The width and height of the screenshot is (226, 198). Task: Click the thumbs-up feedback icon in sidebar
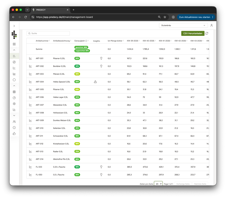(14, 134)
